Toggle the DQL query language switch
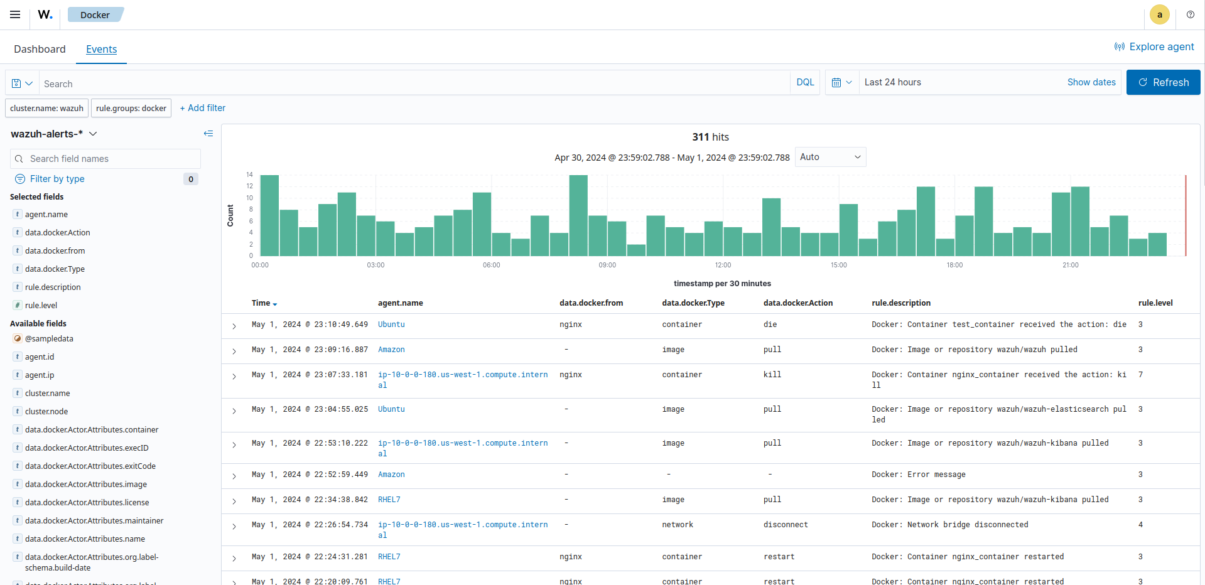The image size is (1205, 585). click(805, 82)
